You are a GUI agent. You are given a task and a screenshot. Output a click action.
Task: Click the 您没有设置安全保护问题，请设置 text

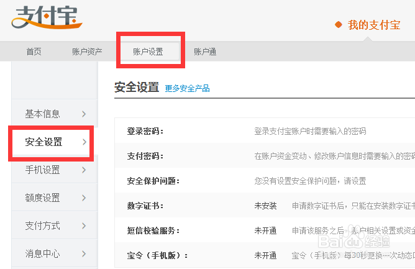click(310, 181)
